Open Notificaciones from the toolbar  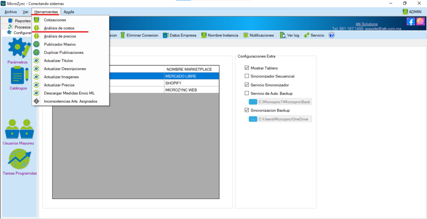click(x=259, y=35)
